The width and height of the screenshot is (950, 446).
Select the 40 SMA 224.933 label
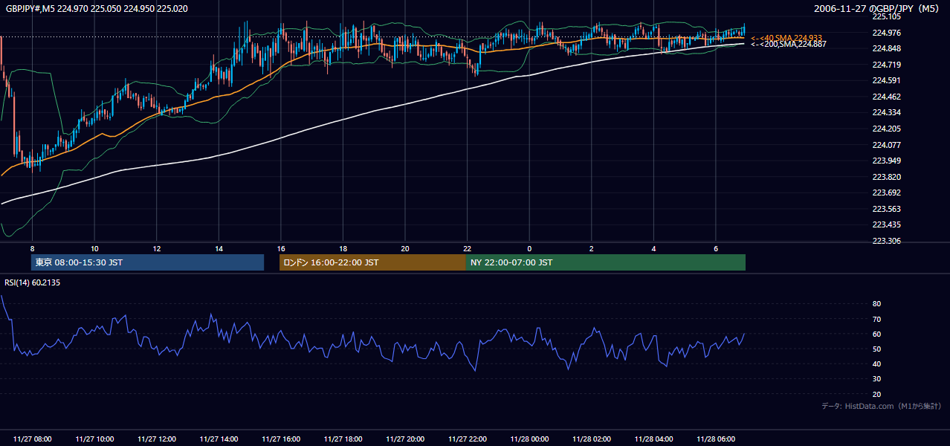(x=787, y=37)
